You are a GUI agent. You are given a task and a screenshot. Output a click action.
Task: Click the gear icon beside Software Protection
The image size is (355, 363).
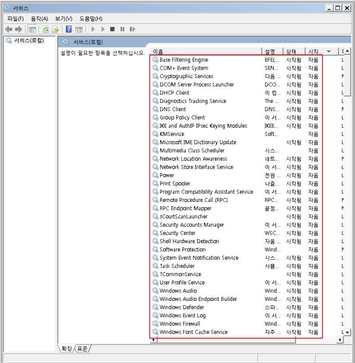155,249
